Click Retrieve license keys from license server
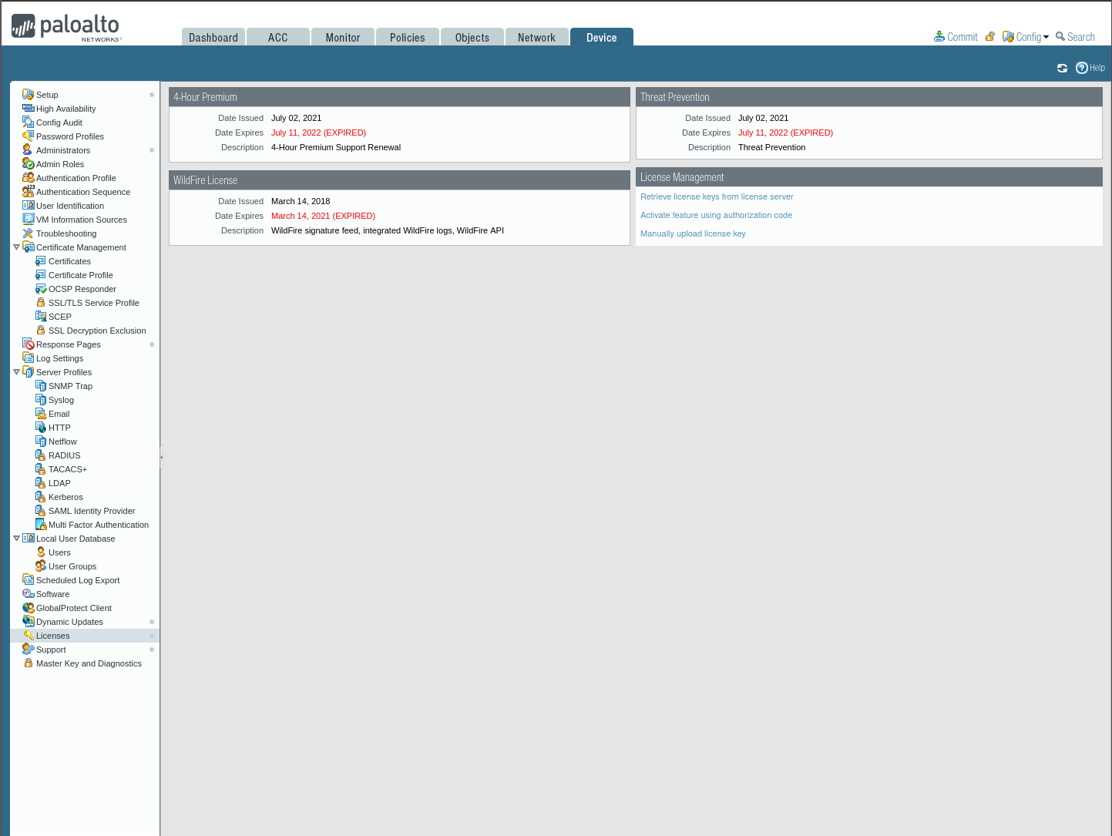The width and height of the screenshot is (1112, 836). (716, 196)
